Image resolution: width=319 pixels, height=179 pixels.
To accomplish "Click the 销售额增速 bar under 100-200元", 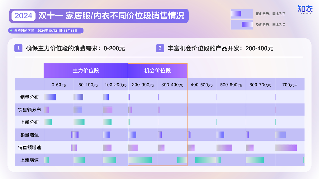I will click(107, 148).
